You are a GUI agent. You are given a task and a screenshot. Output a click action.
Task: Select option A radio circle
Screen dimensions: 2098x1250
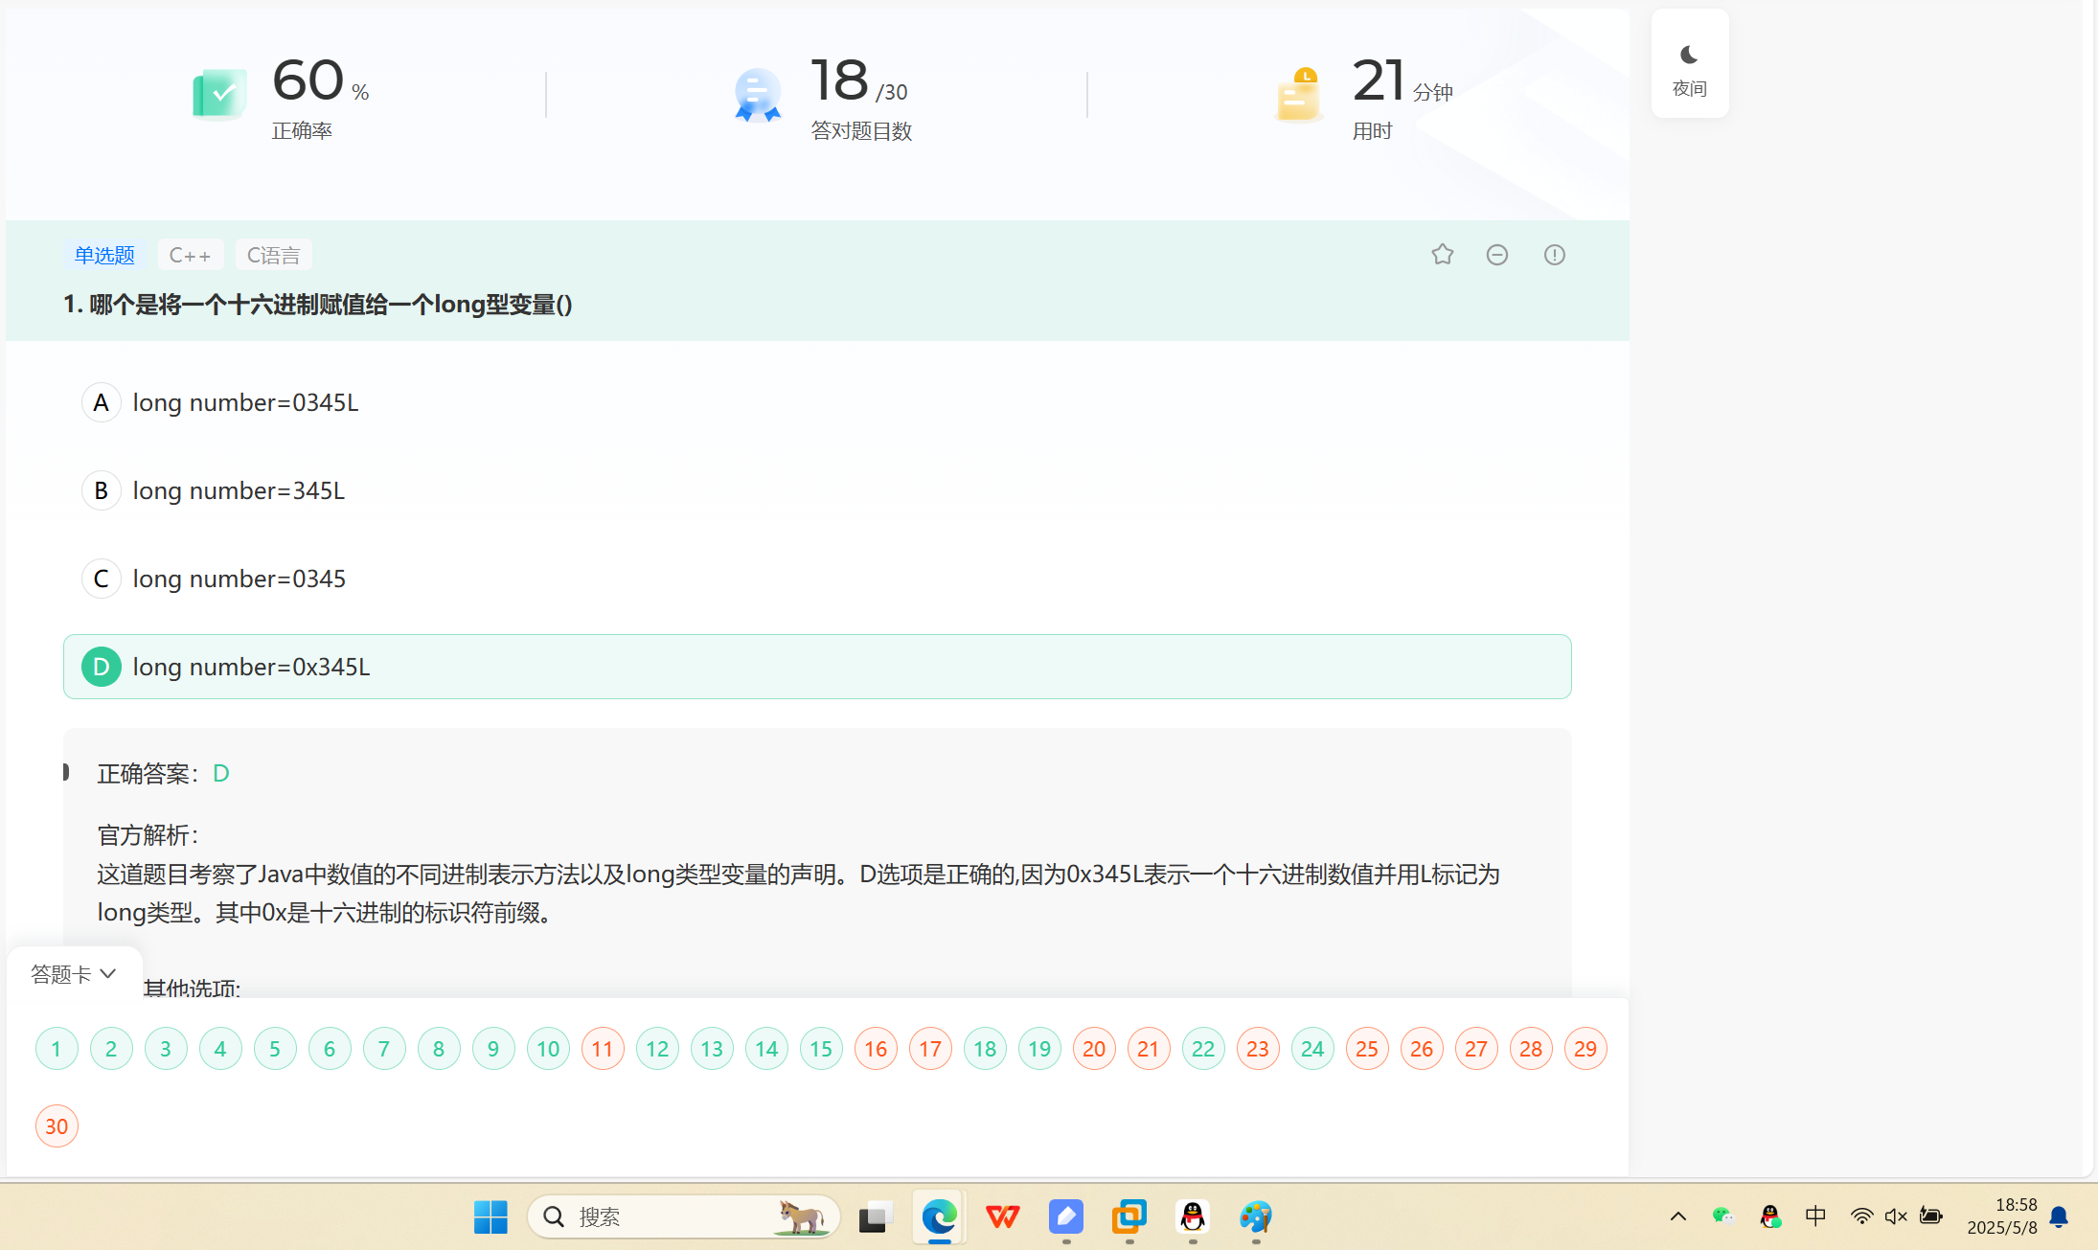point(101,402)
